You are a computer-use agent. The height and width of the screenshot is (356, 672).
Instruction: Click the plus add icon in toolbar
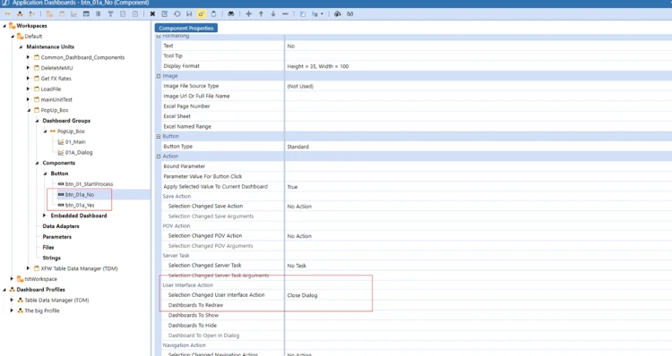click(248, 14)
